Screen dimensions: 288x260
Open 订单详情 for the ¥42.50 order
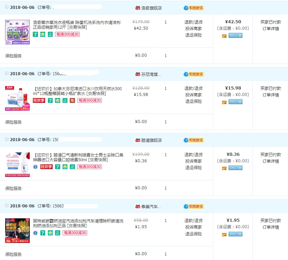tap(271, 29)
